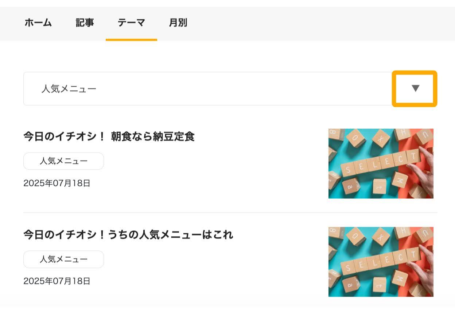Switch to the 記事 tab
This screenshot has width=455, height=313.
point(85,23)
